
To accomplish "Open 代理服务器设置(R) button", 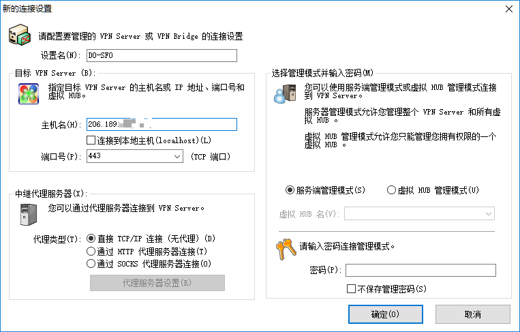I will click(x=157, y=283).
